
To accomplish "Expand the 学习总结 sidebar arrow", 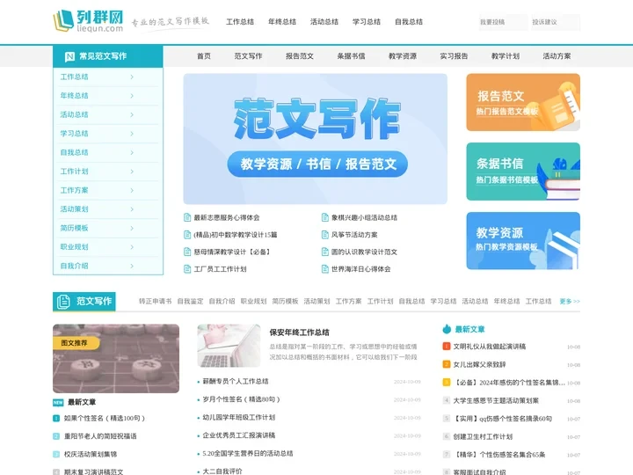I will point(132,134).
